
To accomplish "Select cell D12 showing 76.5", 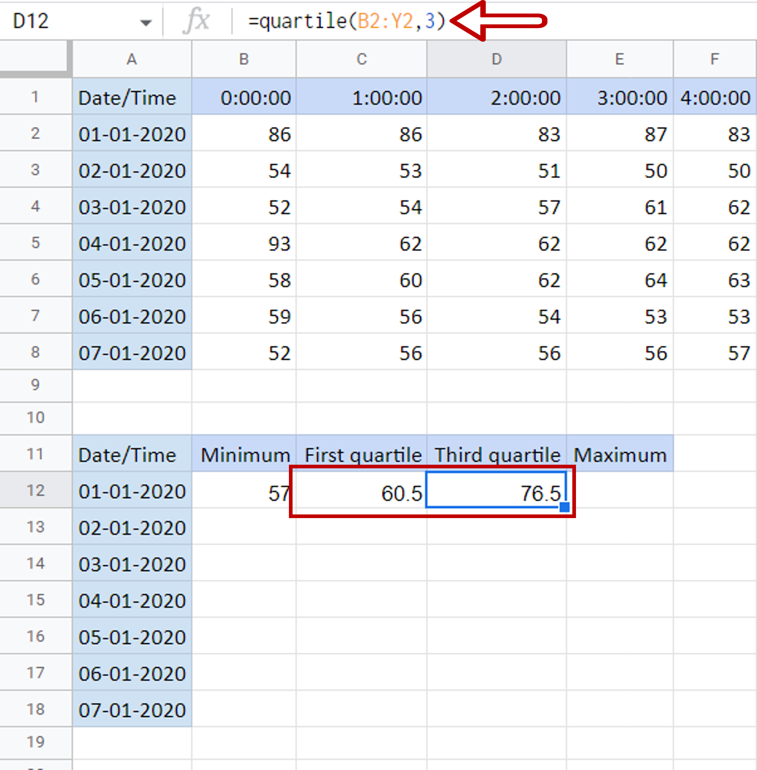I will click(x=497, y=490).
